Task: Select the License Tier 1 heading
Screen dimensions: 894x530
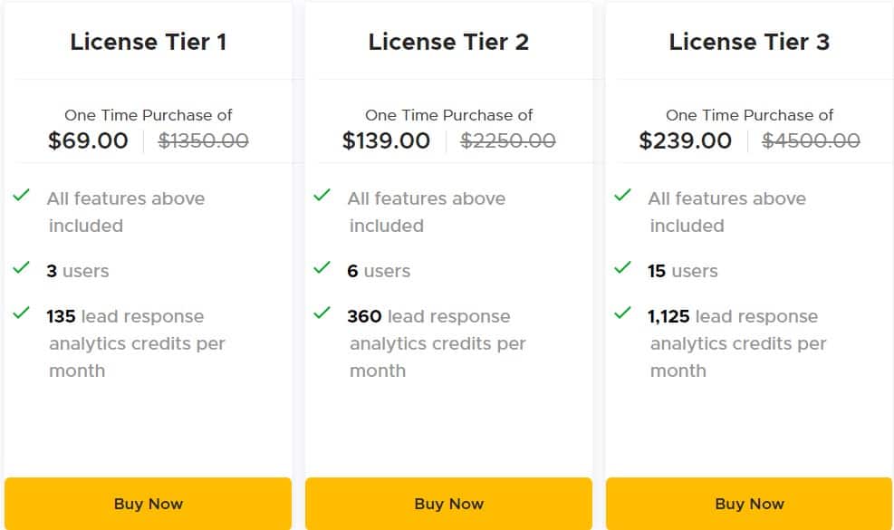Action: [148, 42]
